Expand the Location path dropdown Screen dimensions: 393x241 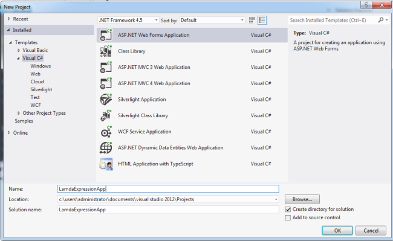(x=276, y=199)
